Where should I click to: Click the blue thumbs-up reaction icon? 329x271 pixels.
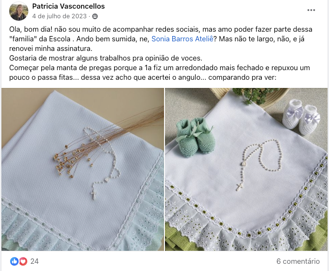pos(14,261)
